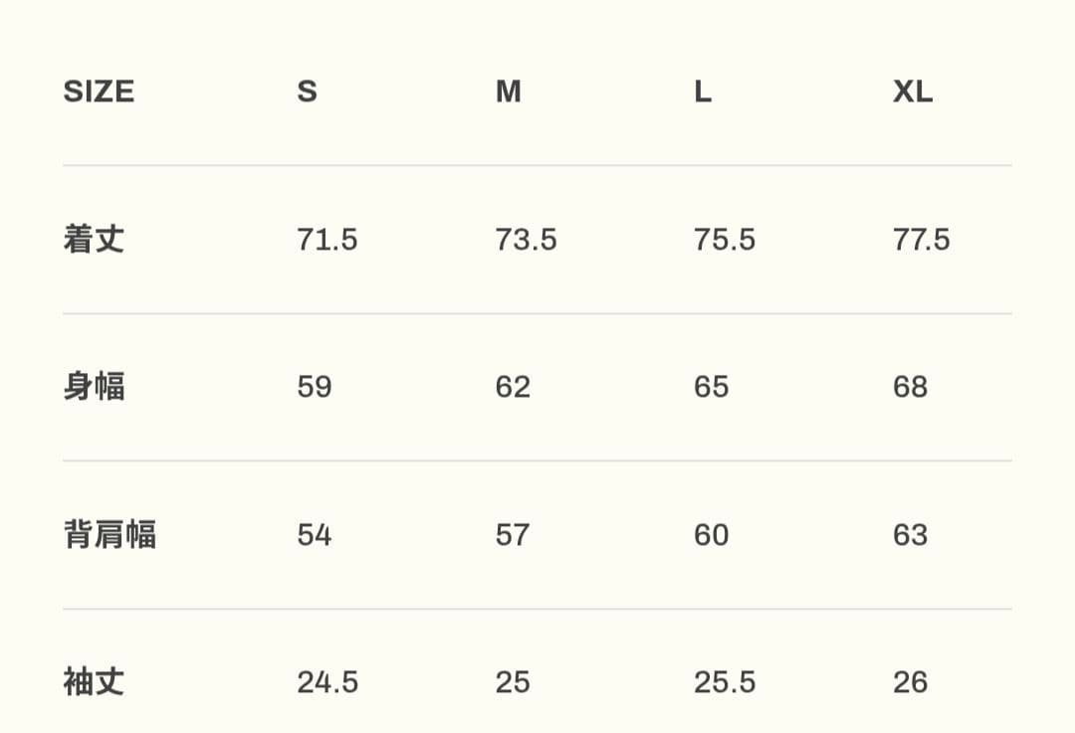This screenshot has width=1075, height=733.
Task: Select the 68 value in 身幅 row
Action: coord(910,387)
